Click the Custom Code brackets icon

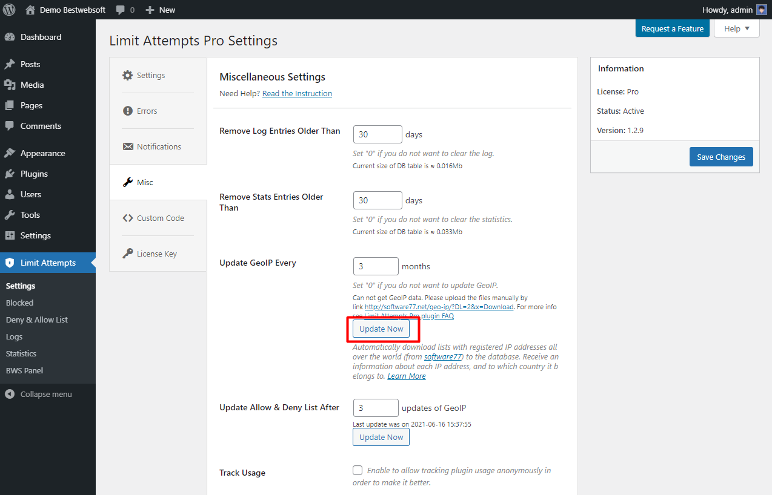point(127,218)
